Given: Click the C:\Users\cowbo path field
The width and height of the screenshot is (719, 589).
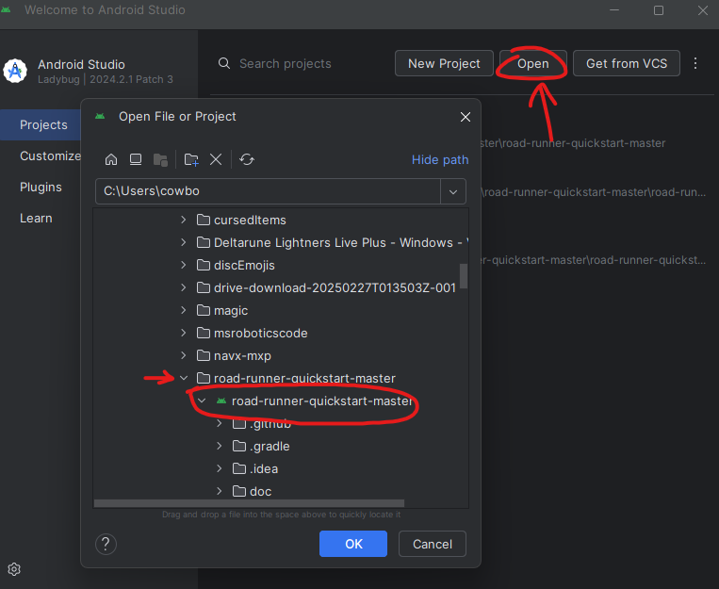Looking at the screenshot, I should click(x=269, y=191).
